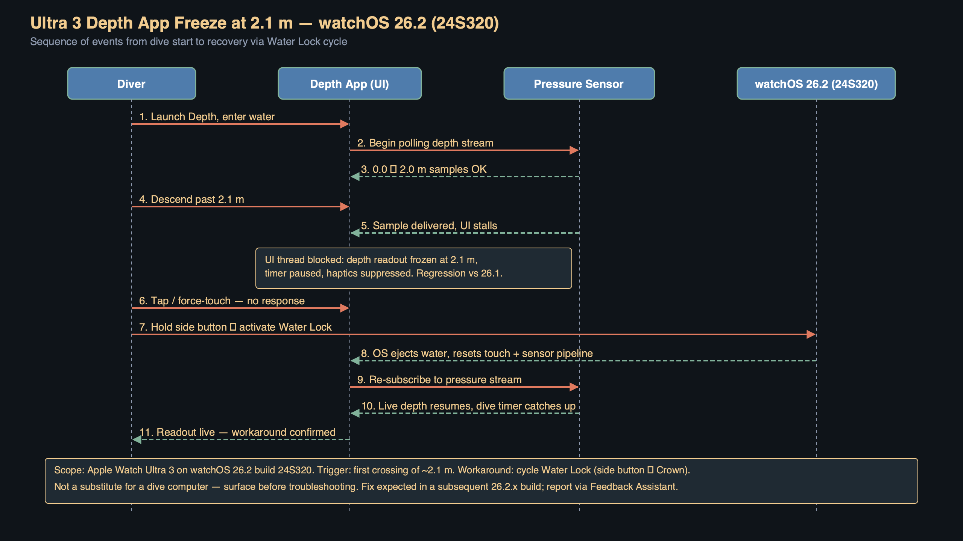This screenshot has width=963, height=541.
Task: Click message '1. Launch Depth, enter water'
Action: click(207, 116)
